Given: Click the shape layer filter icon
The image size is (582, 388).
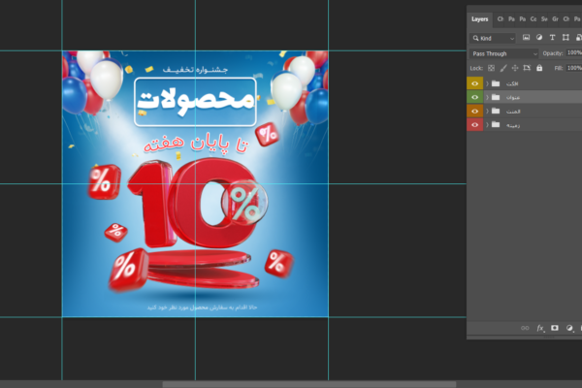Looking at the screenshot, I should pos(566,38).
